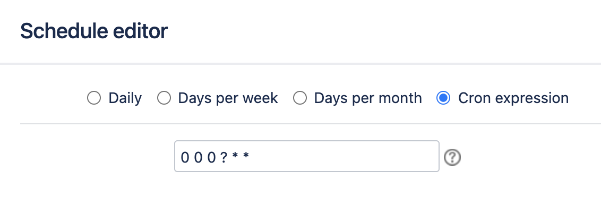Click the first zero in the cron expression
Image resolution: width=601 pixels, height=204 pixels.
click(185, 157)
